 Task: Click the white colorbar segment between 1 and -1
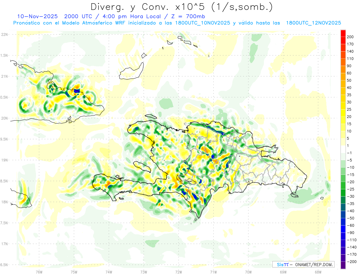[343, 149]
